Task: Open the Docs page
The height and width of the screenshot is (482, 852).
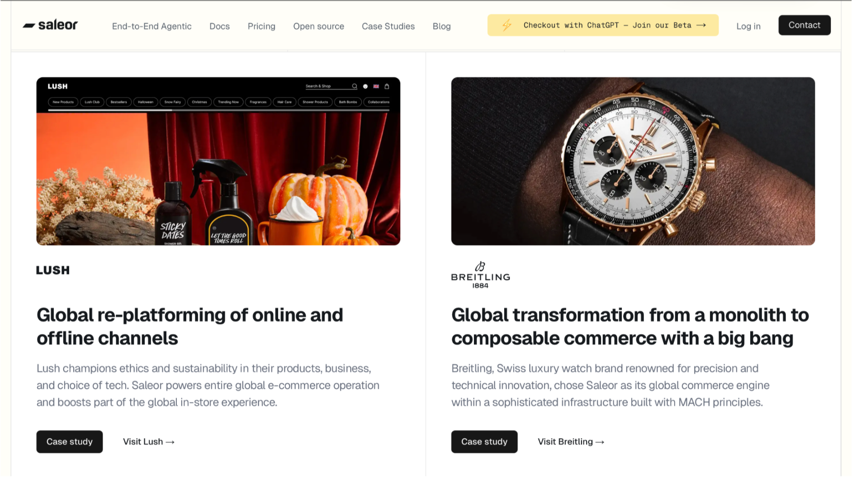Action: pyautogui.click(x=219, y=26)
